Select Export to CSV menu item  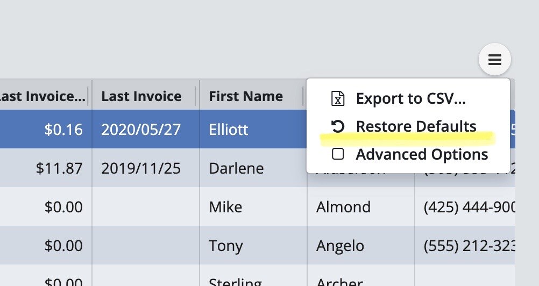coord(410,99)
